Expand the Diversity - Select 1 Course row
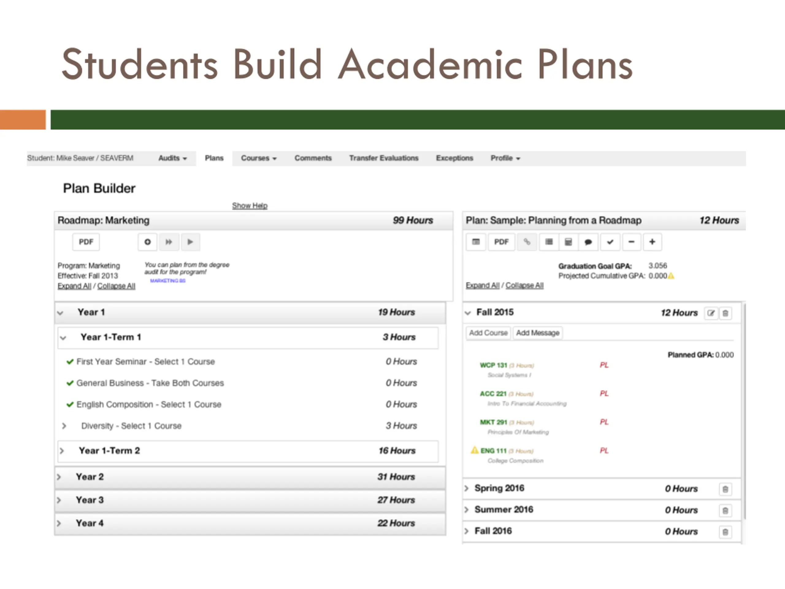This screenshot has height=589, width=785. (x=64, y=426)
